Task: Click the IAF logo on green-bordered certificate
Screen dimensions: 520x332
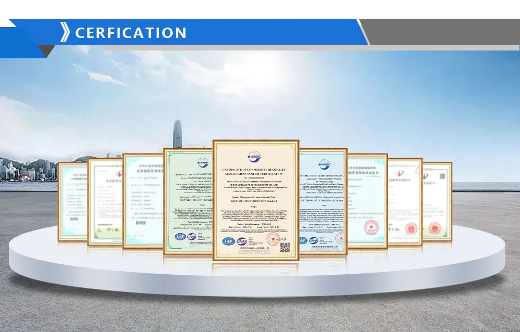Action: click(180, 237)
